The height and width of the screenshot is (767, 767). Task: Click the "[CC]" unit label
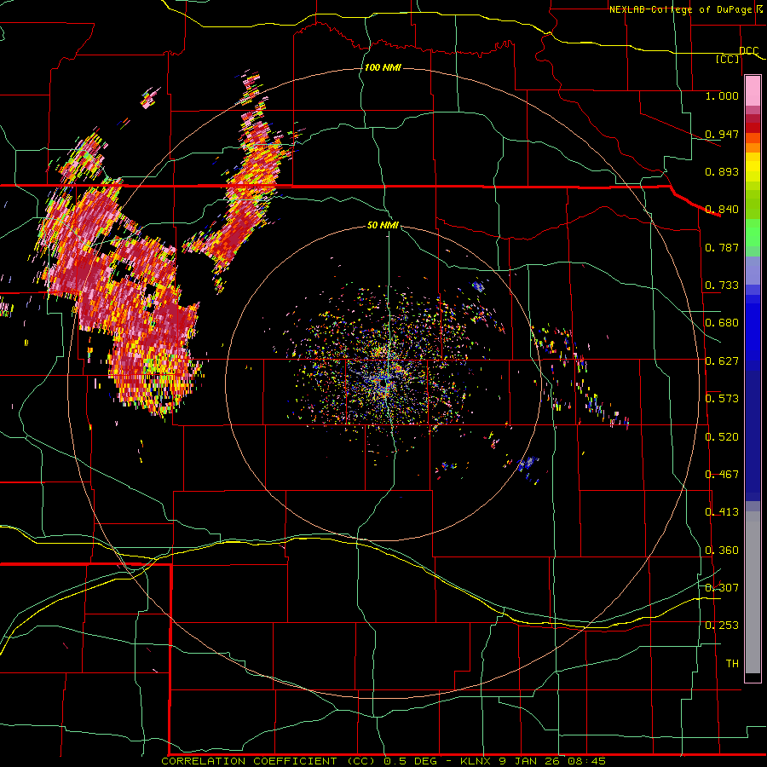[x=728, y=59]
